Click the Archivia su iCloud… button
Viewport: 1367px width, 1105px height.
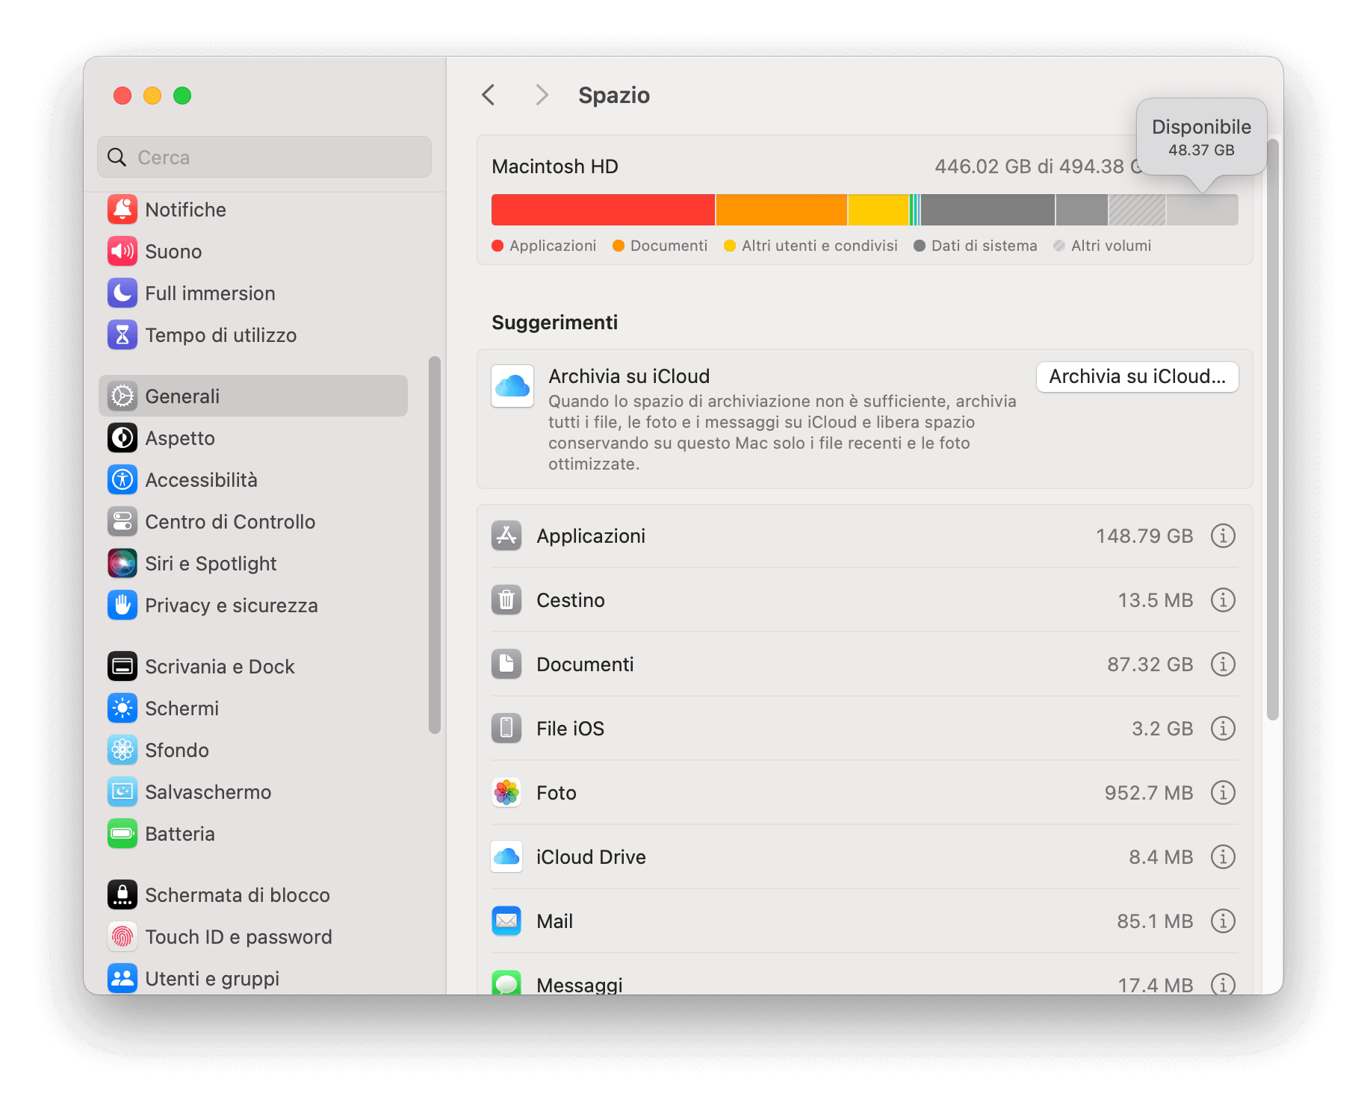[x=1137, y=377]
